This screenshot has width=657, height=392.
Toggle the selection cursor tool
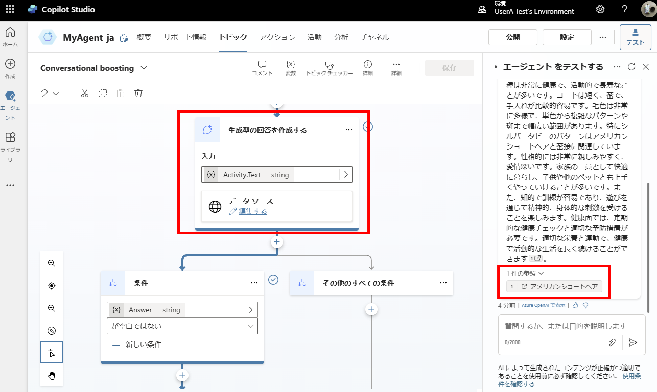tap(51, 352)
